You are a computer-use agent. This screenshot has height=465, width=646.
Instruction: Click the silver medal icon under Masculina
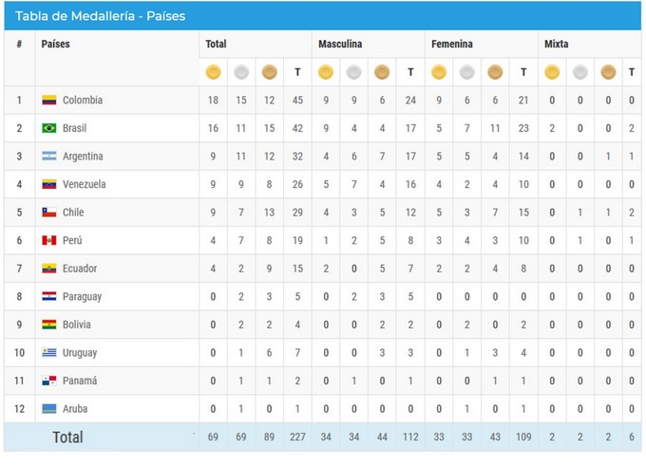coord(353,72)
